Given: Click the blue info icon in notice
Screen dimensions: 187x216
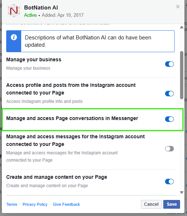Looking at the screenshot, I should coord(14,37).
